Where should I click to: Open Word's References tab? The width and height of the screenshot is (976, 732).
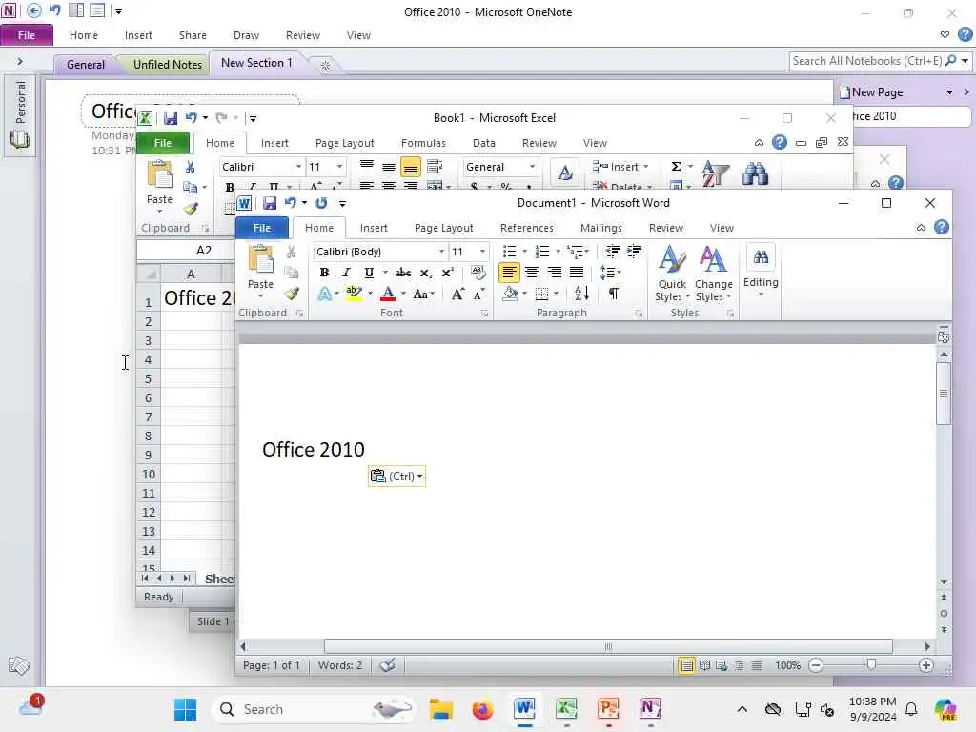[x=526, y=228]
